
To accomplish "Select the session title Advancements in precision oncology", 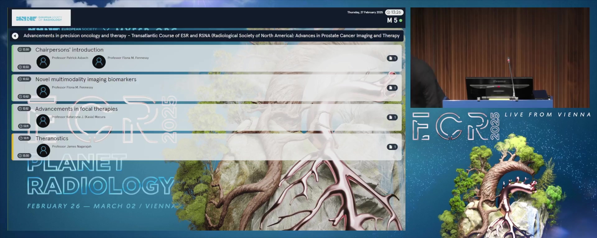I will tap(211, 36).
